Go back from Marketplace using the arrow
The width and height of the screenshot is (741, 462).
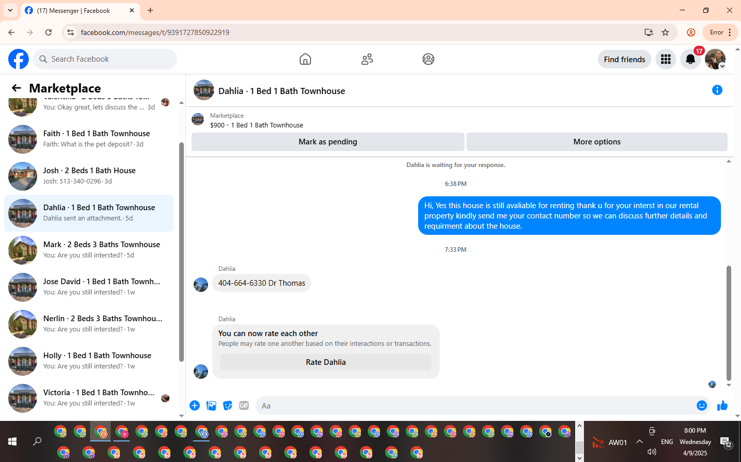tap(16, 88)
